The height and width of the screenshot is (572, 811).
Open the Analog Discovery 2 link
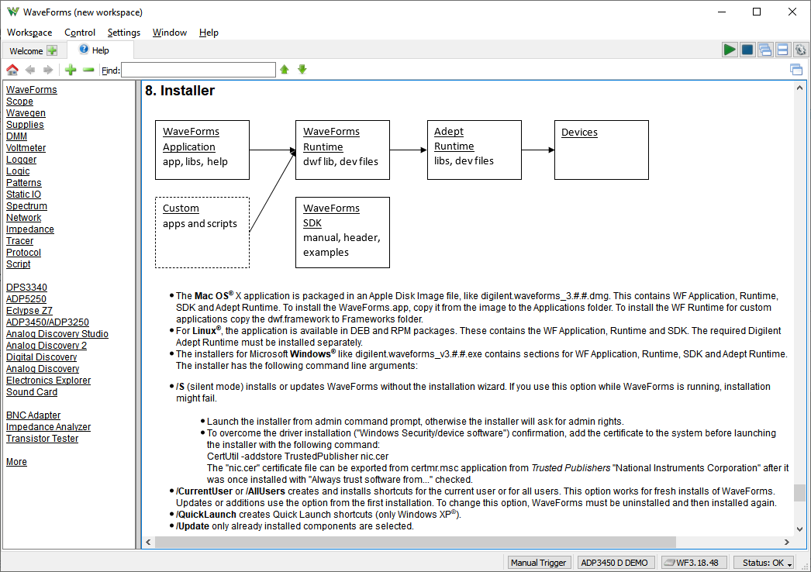coord(47,346)
